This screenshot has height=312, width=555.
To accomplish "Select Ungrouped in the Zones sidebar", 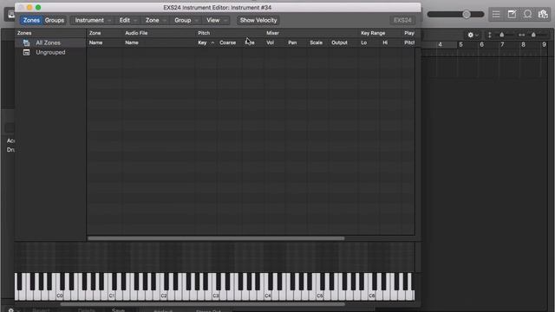I will [x=50, y=52].
